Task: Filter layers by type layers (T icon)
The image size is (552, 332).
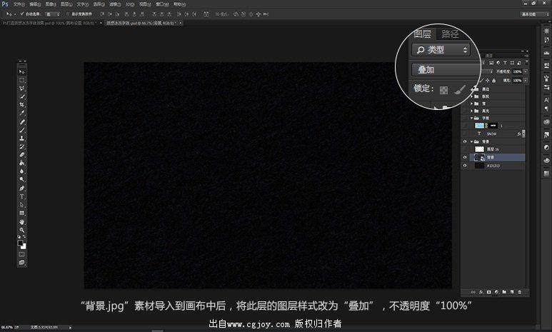Action: (x=505, y=63)
